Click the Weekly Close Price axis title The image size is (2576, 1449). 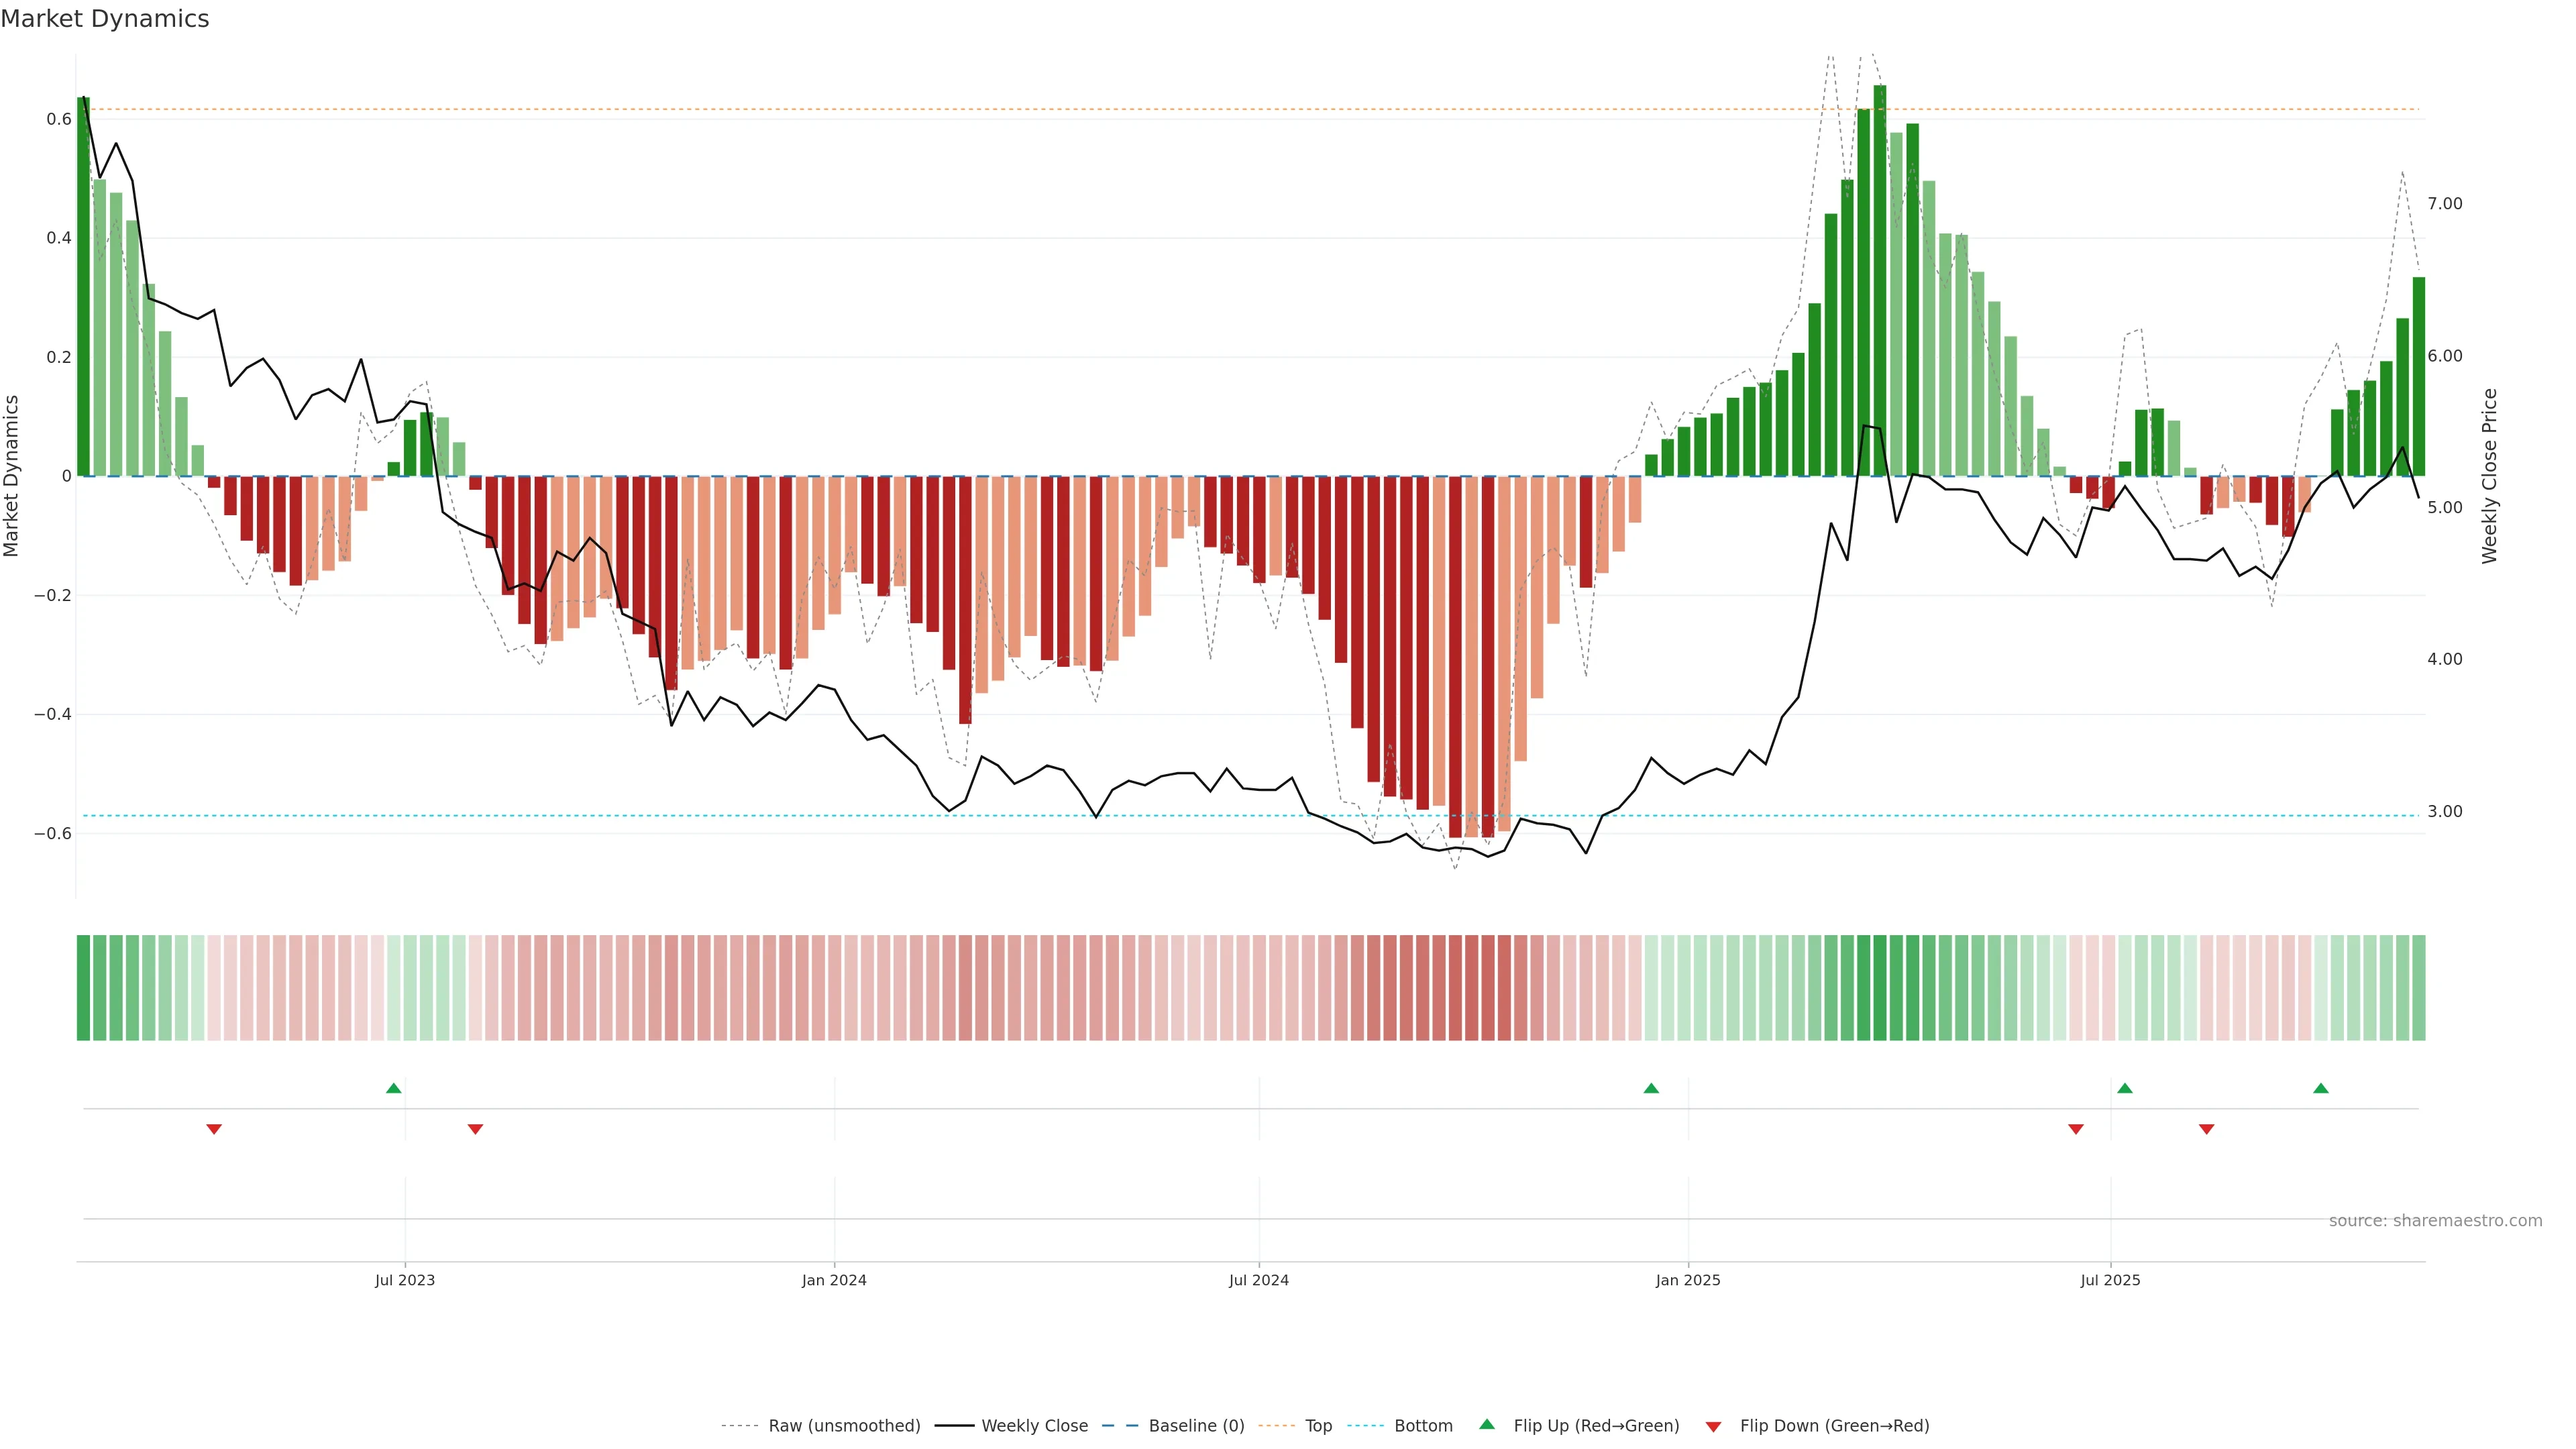[x=2490, y=476]
